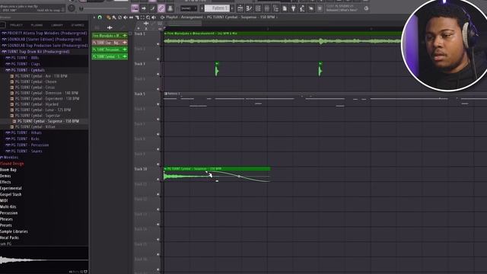Click the Track 1 header label
Image resolution: width=487 pixels, height=274 pixels.
coord(139,33)
